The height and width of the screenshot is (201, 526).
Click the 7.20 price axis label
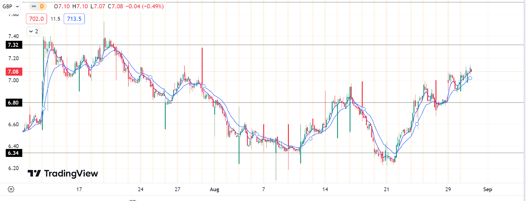13,58
